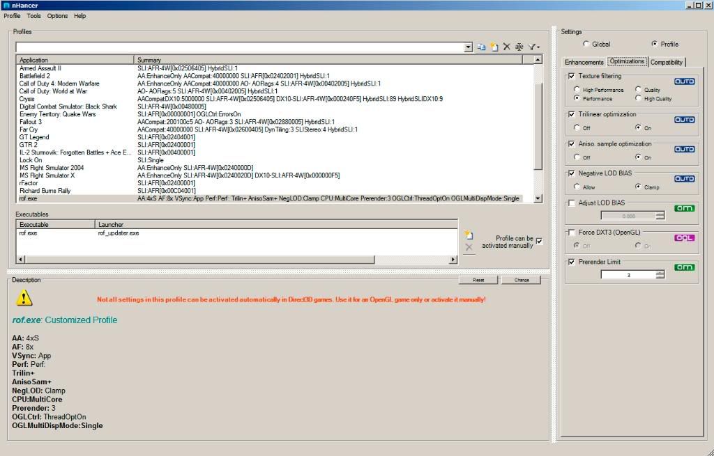Uncheck the Texture filtering checkbox
The image size is (714, 456).
click(572, 76)
